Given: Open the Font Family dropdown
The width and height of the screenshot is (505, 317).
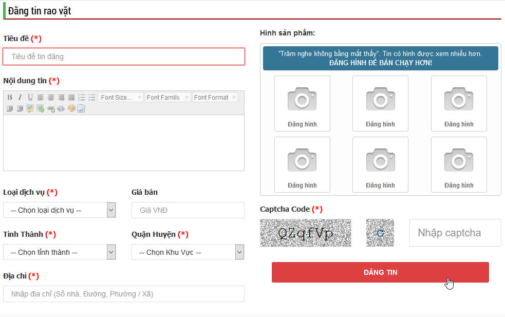Looking at the screenshot, I should pyautogui.click(x=167, y=97).
